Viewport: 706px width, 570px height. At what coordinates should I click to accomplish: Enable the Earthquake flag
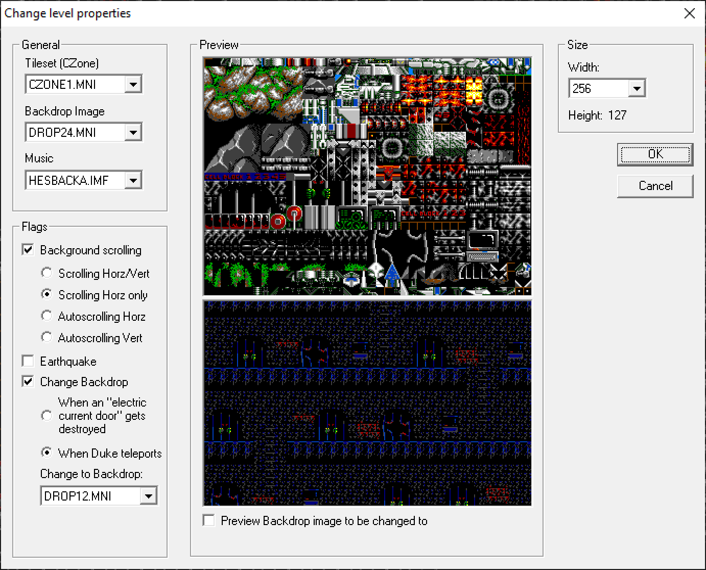28,361
